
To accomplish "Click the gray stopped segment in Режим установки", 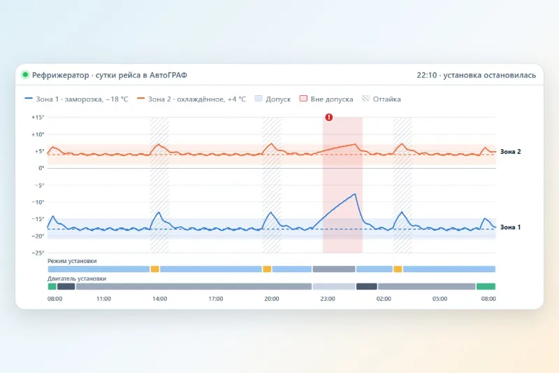I will [x=334, y=269].
